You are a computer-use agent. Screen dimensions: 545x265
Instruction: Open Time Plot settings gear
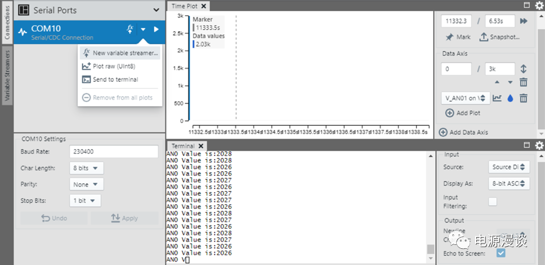539,6
